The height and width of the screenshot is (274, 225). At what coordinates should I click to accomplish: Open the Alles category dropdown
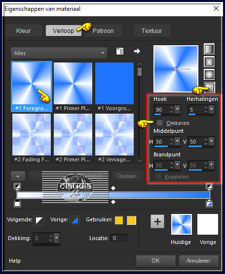tap(59, 53)
